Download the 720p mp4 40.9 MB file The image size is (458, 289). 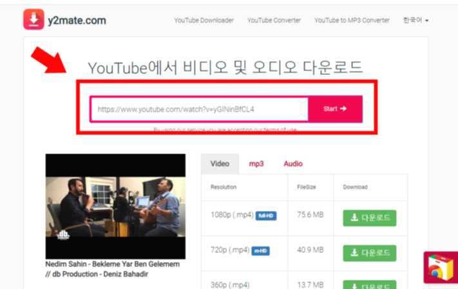coord(370,253)
